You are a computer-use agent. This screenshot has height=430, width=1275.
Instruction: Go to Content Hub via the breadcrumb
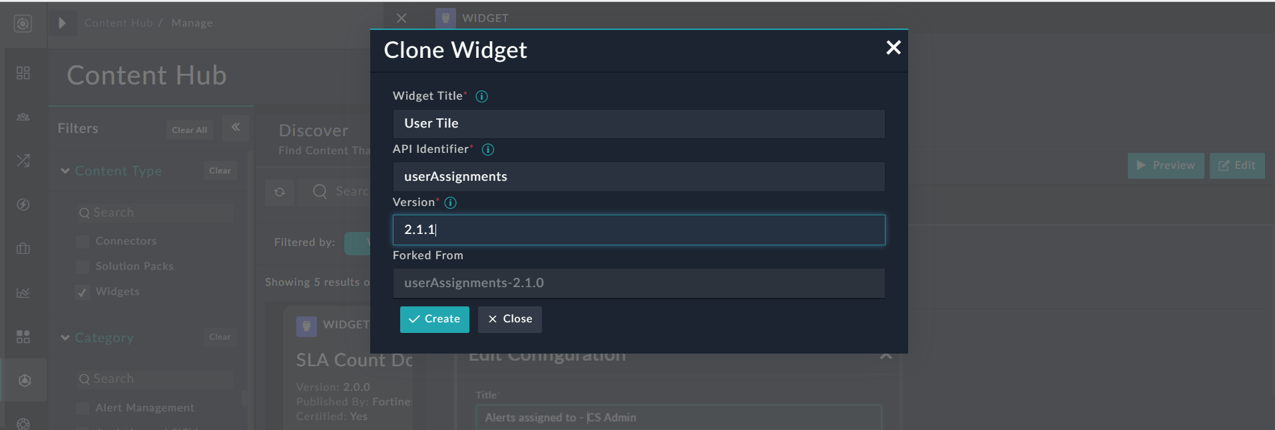(119, 22)
